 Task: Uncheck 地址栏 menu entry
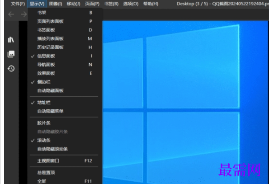coord(64,103)
